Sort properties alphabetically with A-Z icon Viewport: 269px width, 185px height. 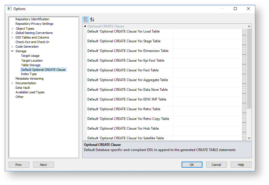click(x=92, y=19)
